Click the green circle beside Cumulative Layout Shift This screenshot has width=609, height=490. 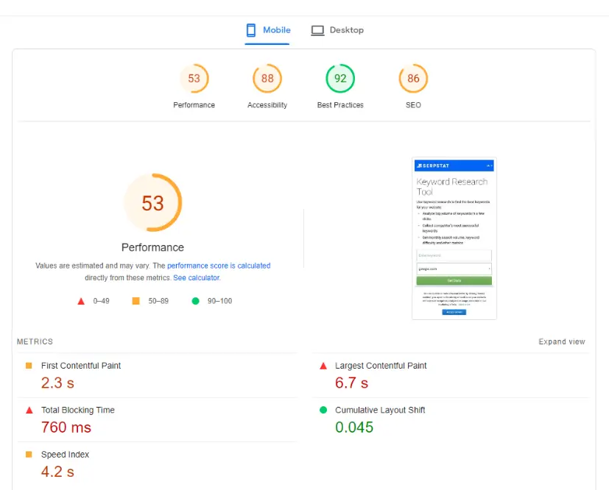(323, 410)
